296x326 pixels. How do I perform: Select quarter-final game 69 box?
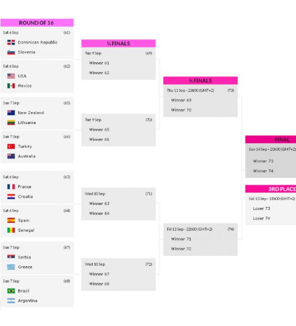click(118, 64)
